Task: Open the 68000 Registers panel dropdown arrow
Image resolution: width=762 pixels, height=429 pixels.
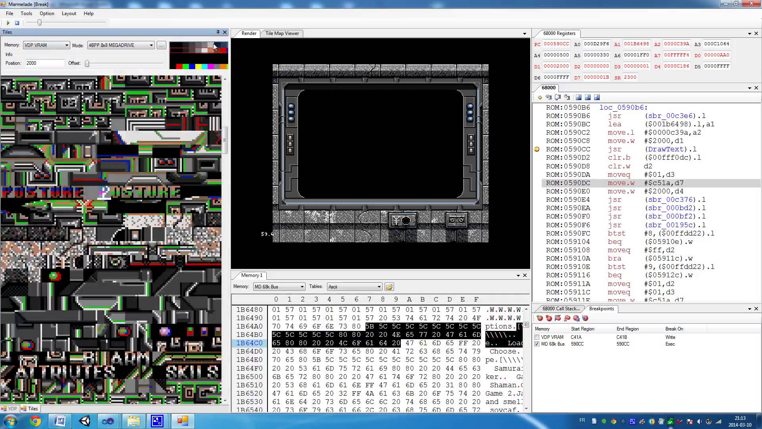Action: [x=750, y=34]
